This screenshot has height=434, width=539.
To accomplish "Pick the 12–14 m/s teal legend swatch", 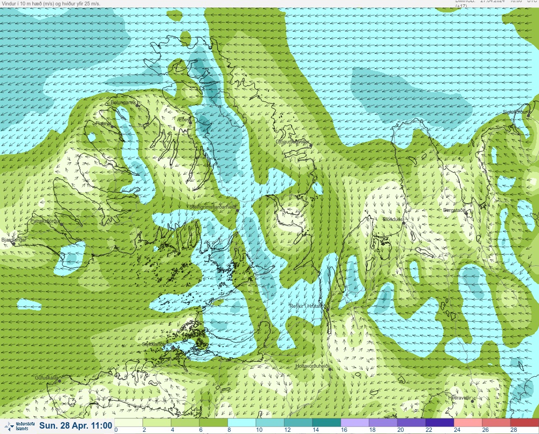I will click(x=299, y=422).
